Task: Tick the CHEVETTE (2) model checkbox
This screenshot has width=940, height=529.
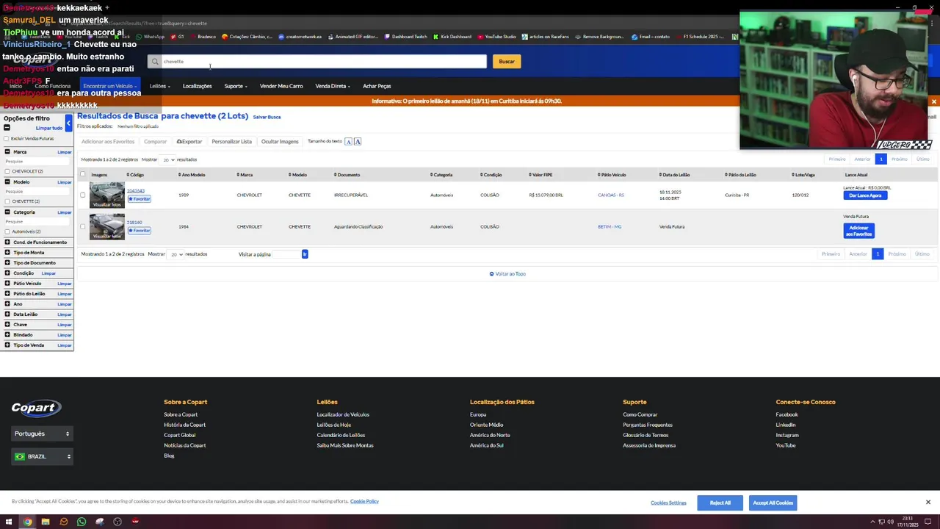Action: click(x=7, y=201)
